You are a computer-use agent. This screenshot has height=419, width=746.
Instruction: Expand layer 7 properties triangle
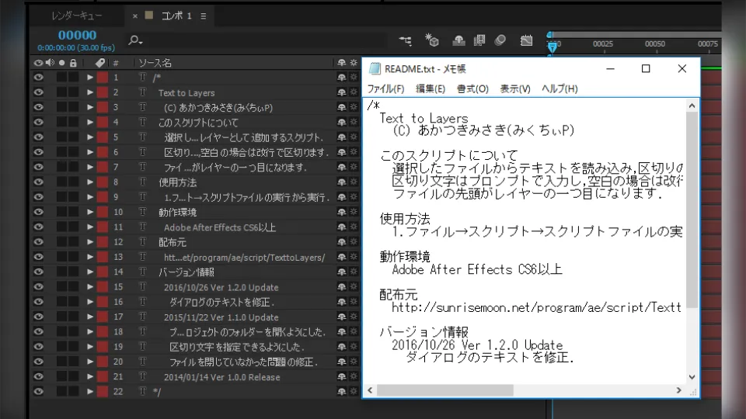(90, 168)
